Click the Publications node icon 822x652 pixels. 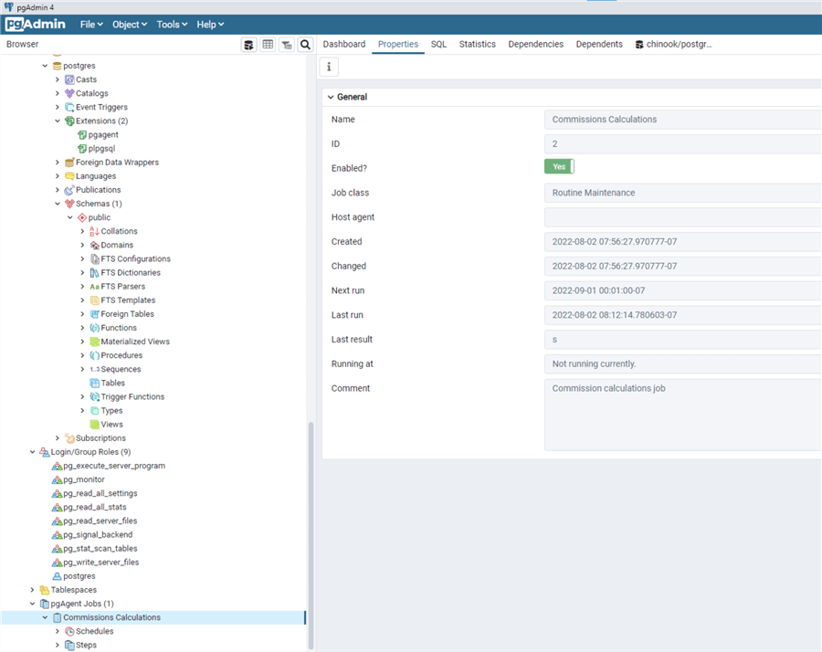coord(69,190)
